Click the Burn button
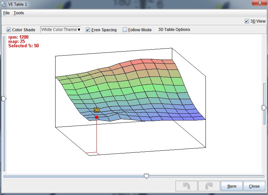This screenshot has height=195, width=268. [x=232, y=186]
